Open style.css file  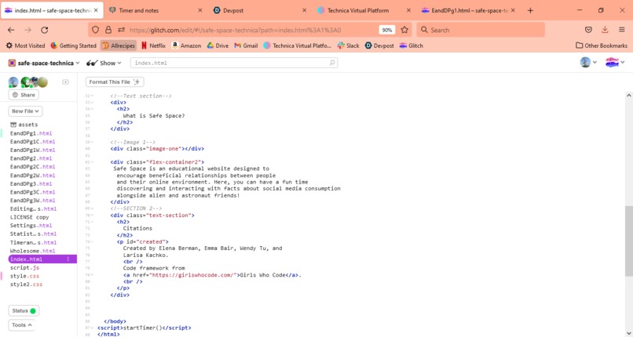[24, 276]
